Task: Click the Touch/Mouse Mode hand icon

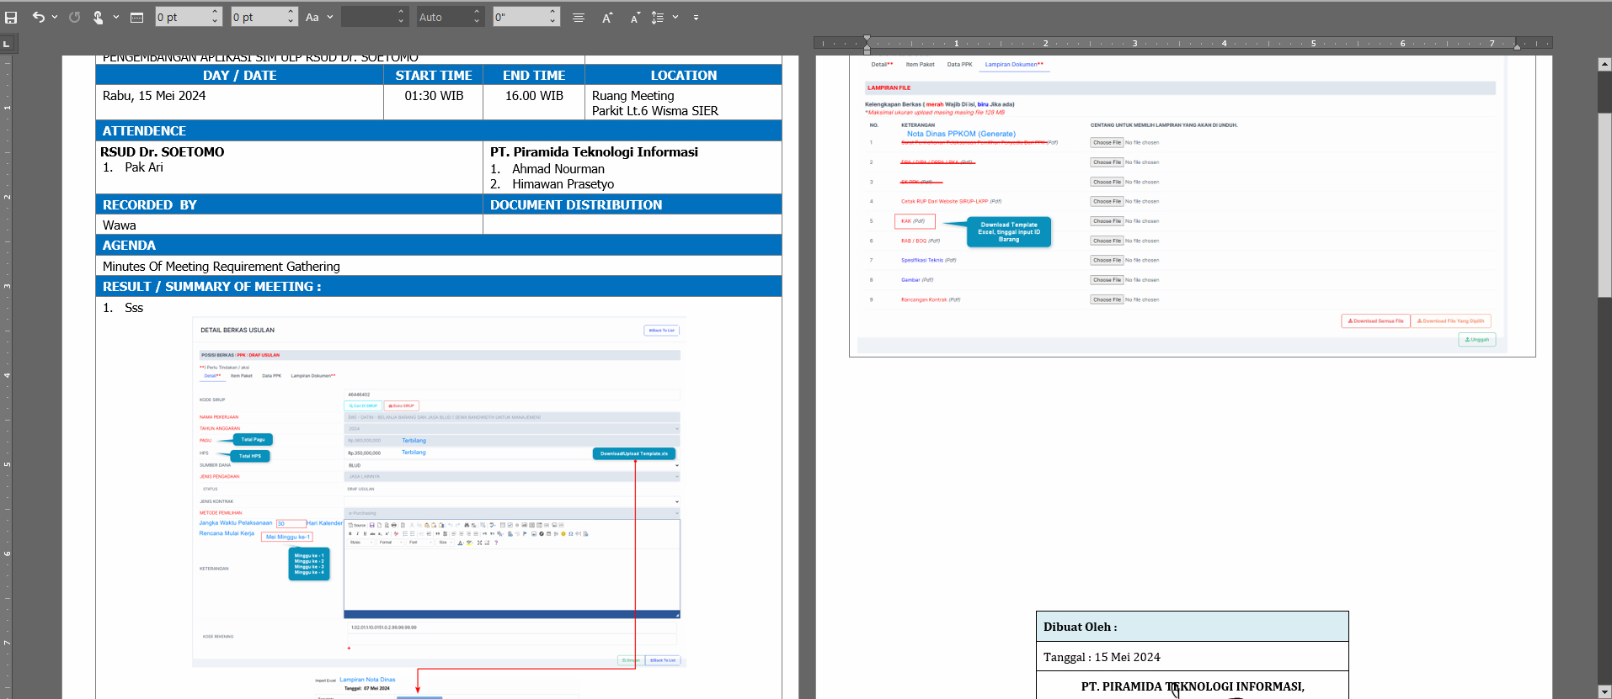Action: pos(98,17)
